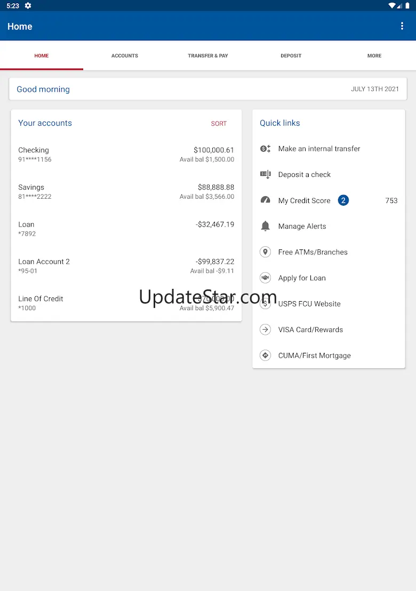Click the internal transfer dollar icon
Screen dimensions: 416x591
pyautogui.click(x=266, y=149)
